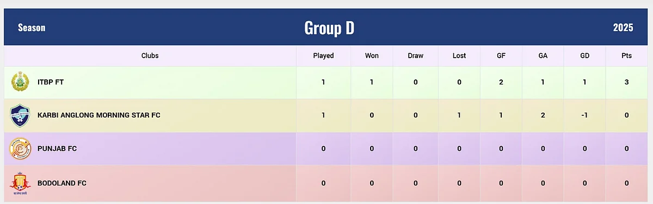
Task: Click the Punjab FC orange round logo
Action: pos(20,149)
